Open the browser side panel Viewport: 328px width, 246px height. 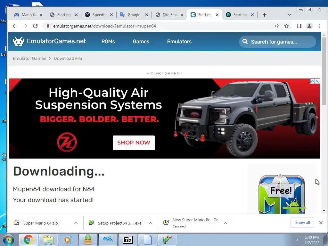(299, 26)
